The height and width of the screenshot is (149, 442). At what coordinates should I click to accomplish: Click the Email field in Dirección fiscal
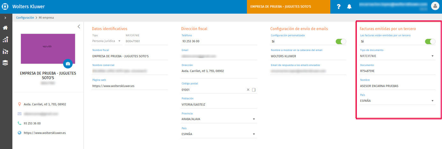219,56
